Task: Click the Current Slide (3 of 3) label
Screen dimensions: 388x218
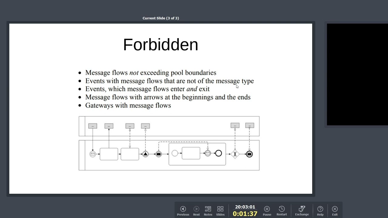Action: pyautogui.click(x=161, y=18)
